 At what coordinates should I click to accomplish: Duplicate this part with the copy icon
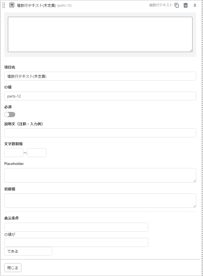tap(177, 5)
